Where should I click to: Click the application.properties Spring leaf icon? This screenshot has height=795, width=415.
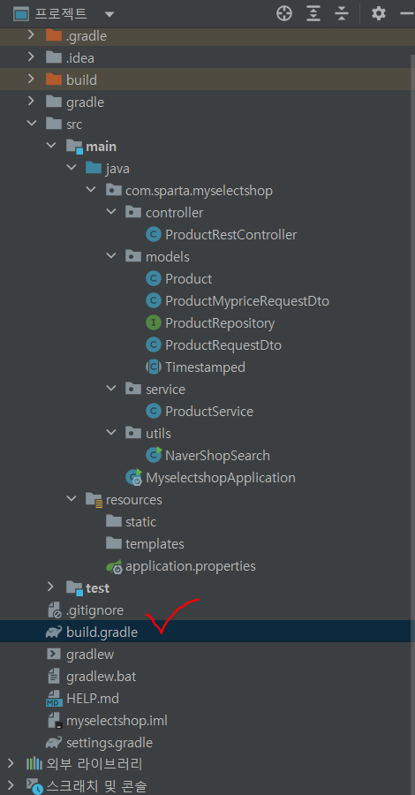click(114, 566)
